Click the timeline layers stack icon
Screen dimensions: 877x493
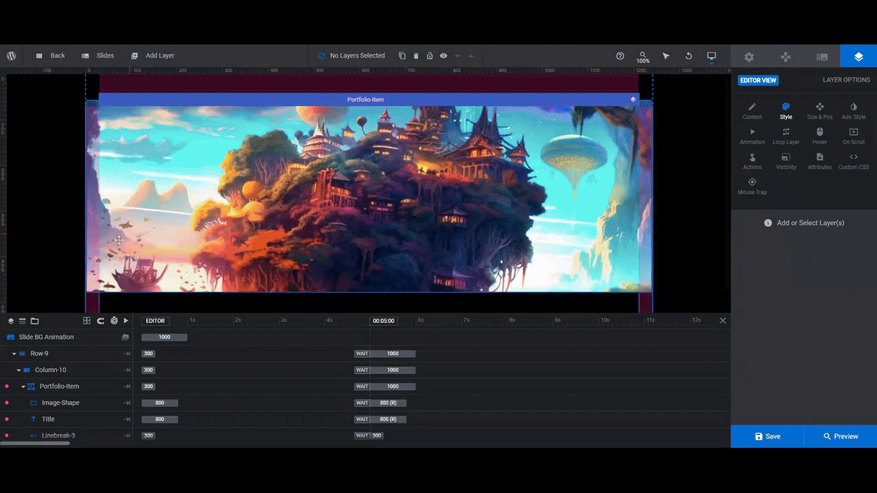point(11,320)
